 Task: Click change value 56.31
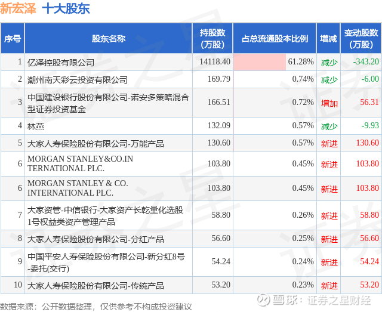pos(369,102)
